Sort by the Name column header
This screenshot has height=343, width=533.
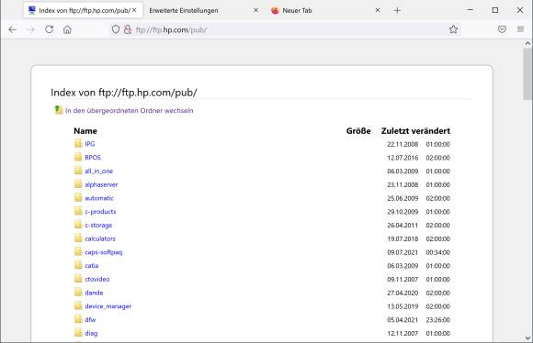click(85, 131)
